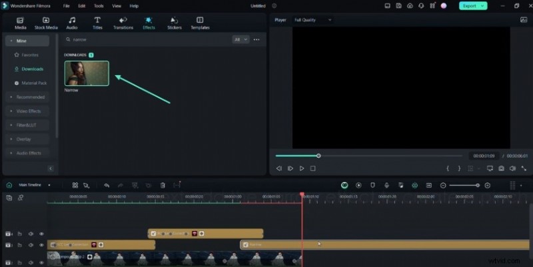The height and width of the screenshot is (267, 533).
Task: Click the timeline layout grid icon
Action: click(x=75, y=185)
